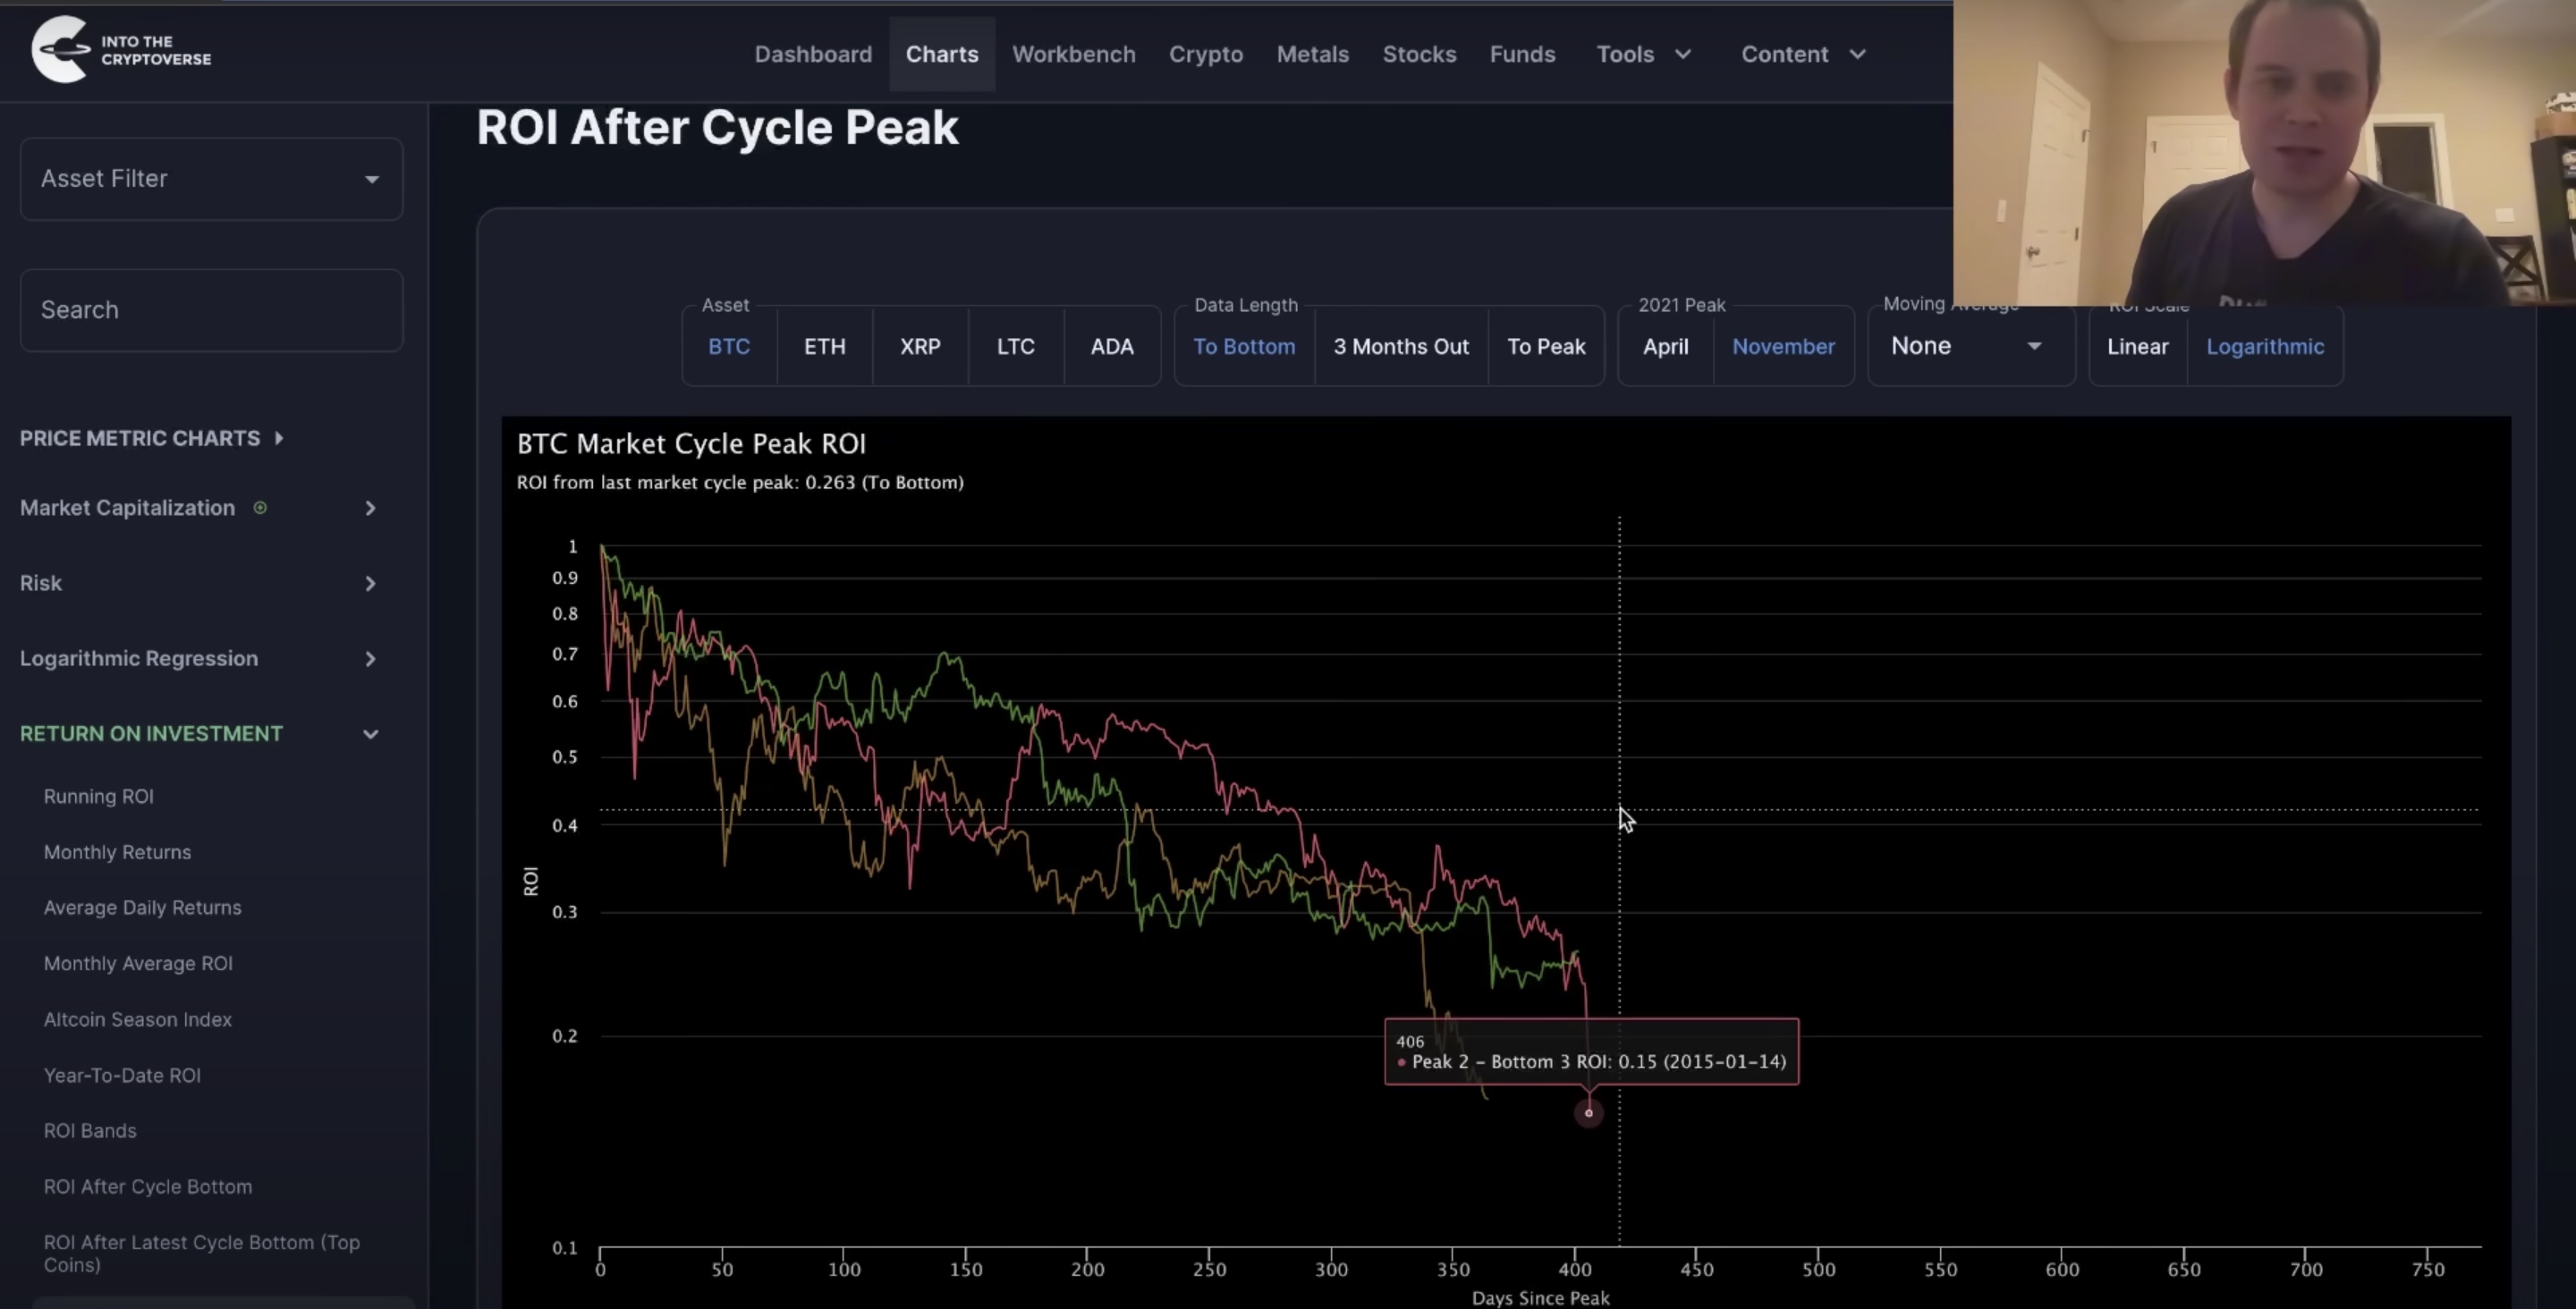
Task: Open ROI After Cycle Bottom chart
Action: tap(148, 1187)
